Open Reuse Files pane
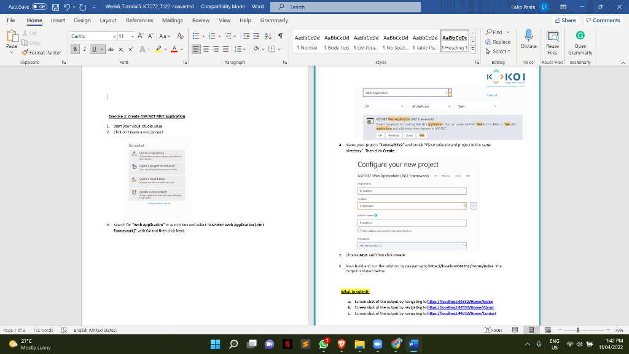Viewport: 629px width, 354px height. [552, 42]
